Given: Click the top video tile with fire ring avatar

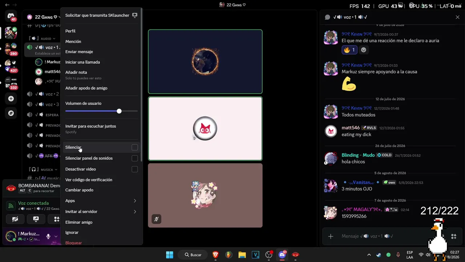Looking at the screenshot, I should click(x=205, y=61).
